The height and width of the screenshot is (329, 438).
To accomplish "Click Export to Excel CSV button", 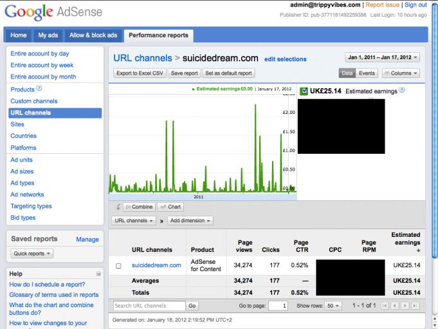I will coord(140,73).
